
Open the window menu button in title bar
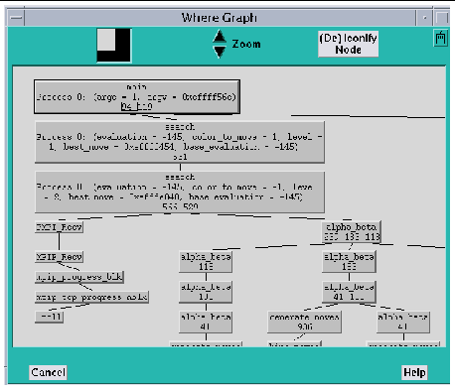16,18
